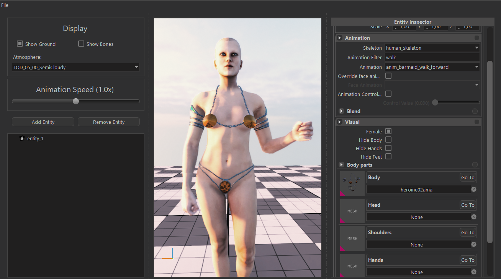Click the Add Entity button
Screen dimensions: 501x279
(43, 122)
